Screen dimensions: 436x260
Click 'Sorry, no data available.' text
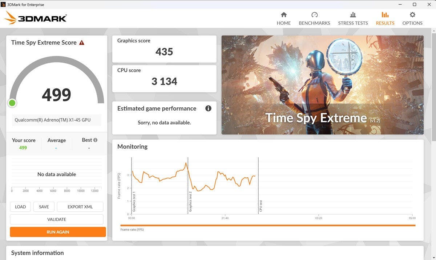(x=164, y=123)
